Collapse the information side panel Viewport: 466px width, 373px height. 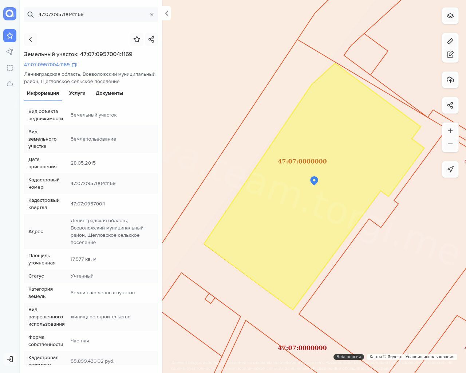(166, 13)
